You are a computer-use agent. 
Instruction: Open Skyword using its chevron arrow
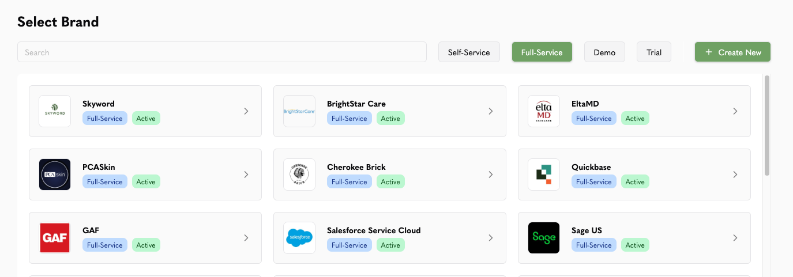pyautogui.click(x=246, y=111)
